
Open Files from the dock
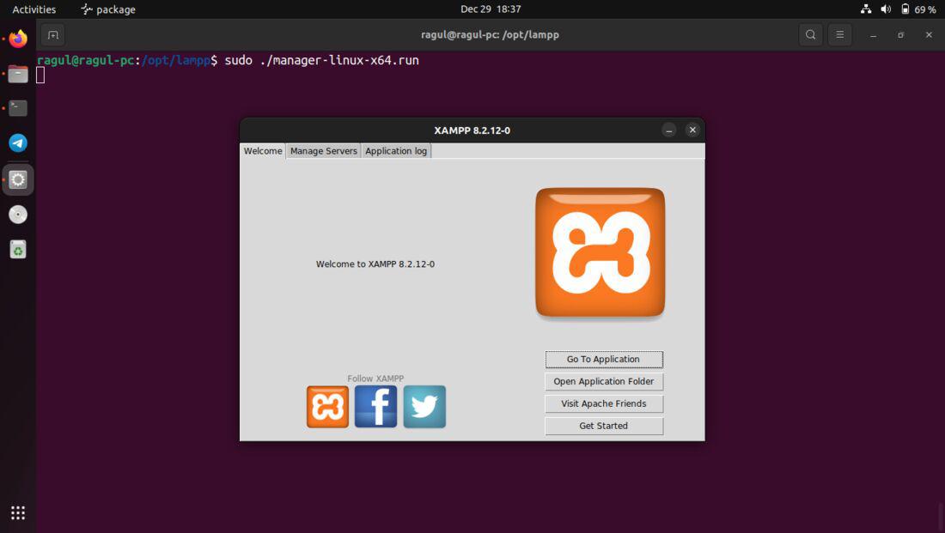[x=18, y=74]
